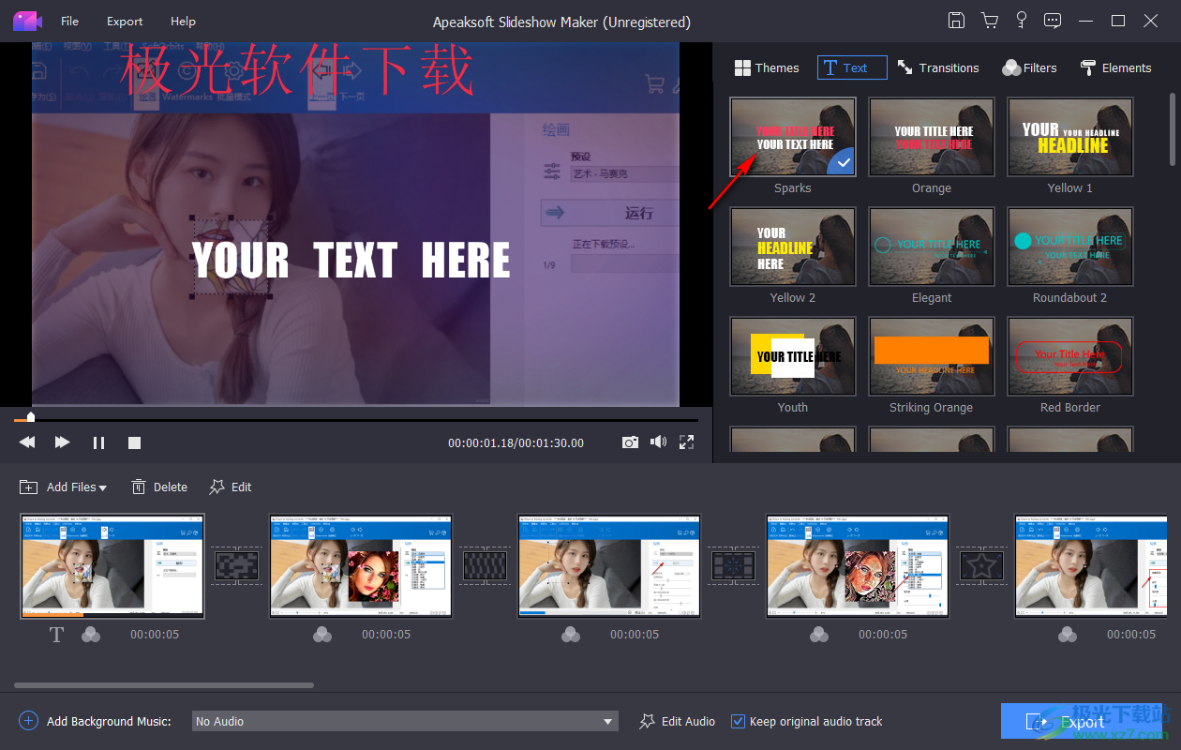Select the Roundabout 2 text style thumbnail

(x=1070, y=247)
